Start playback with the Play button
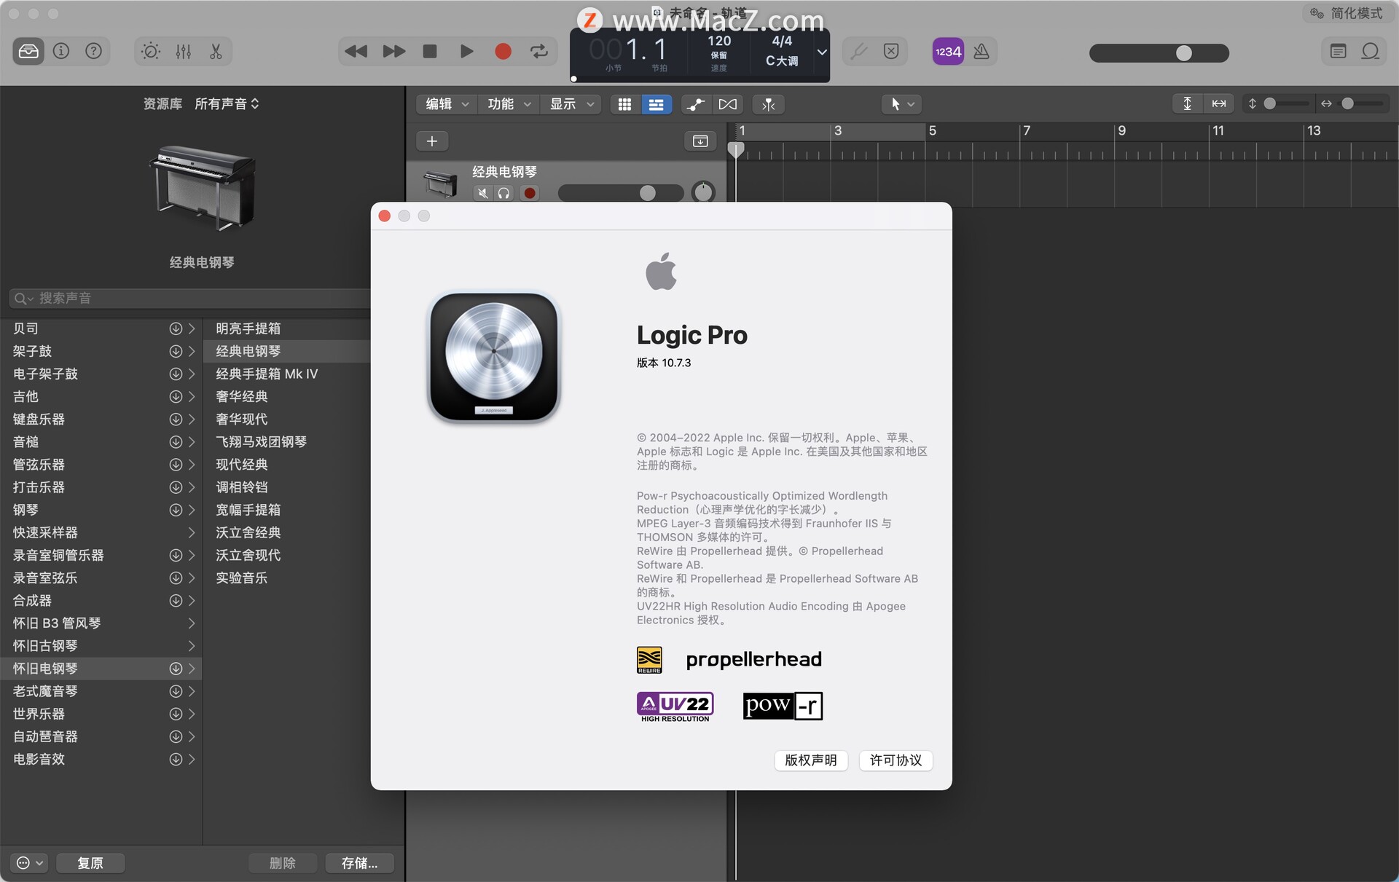The height and width of the screenshot is (882, 1399). point(466,52)
